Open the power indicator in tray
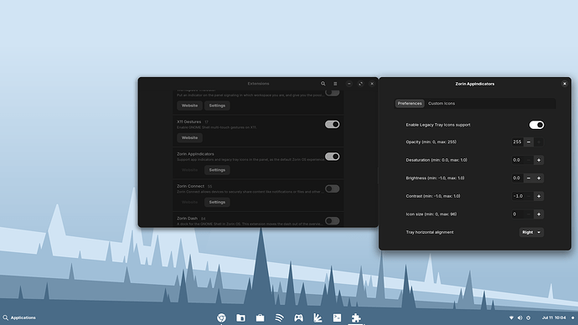The width and height of the screenshot is (578, 325). [529, 317]
